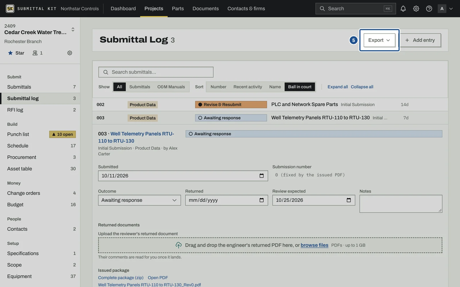This screenshot has width=460, height=287.
Task: Open Contacts & firms tab
Action: point(246,9)
